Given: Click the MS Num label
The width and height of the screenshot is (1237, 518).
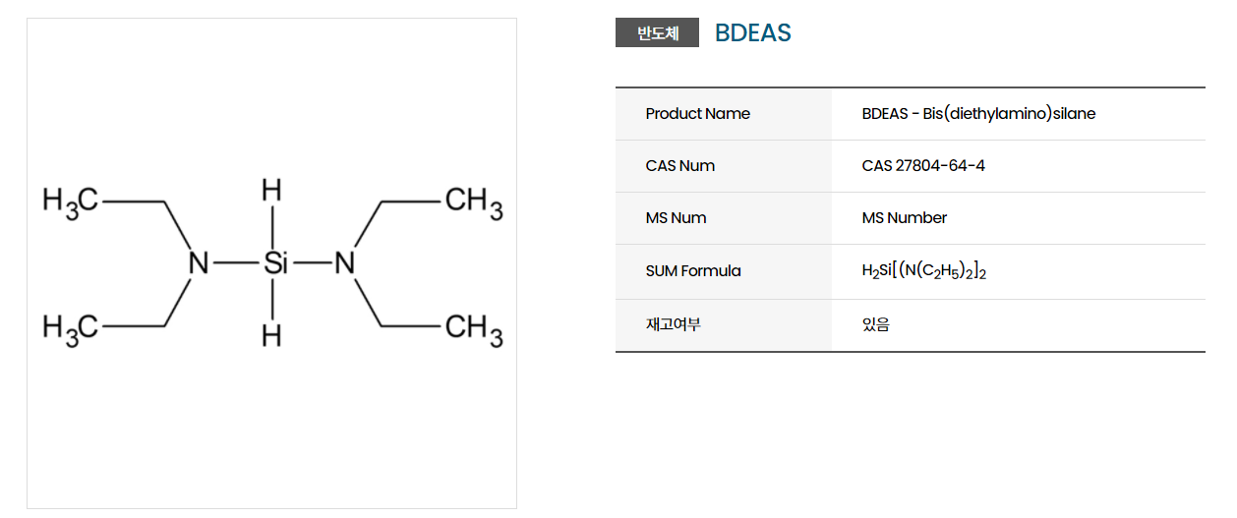Looking at the screenshot, I should click(676, 218).
